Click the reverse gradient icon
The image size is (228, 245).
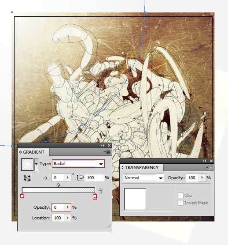tap(27, 178)
